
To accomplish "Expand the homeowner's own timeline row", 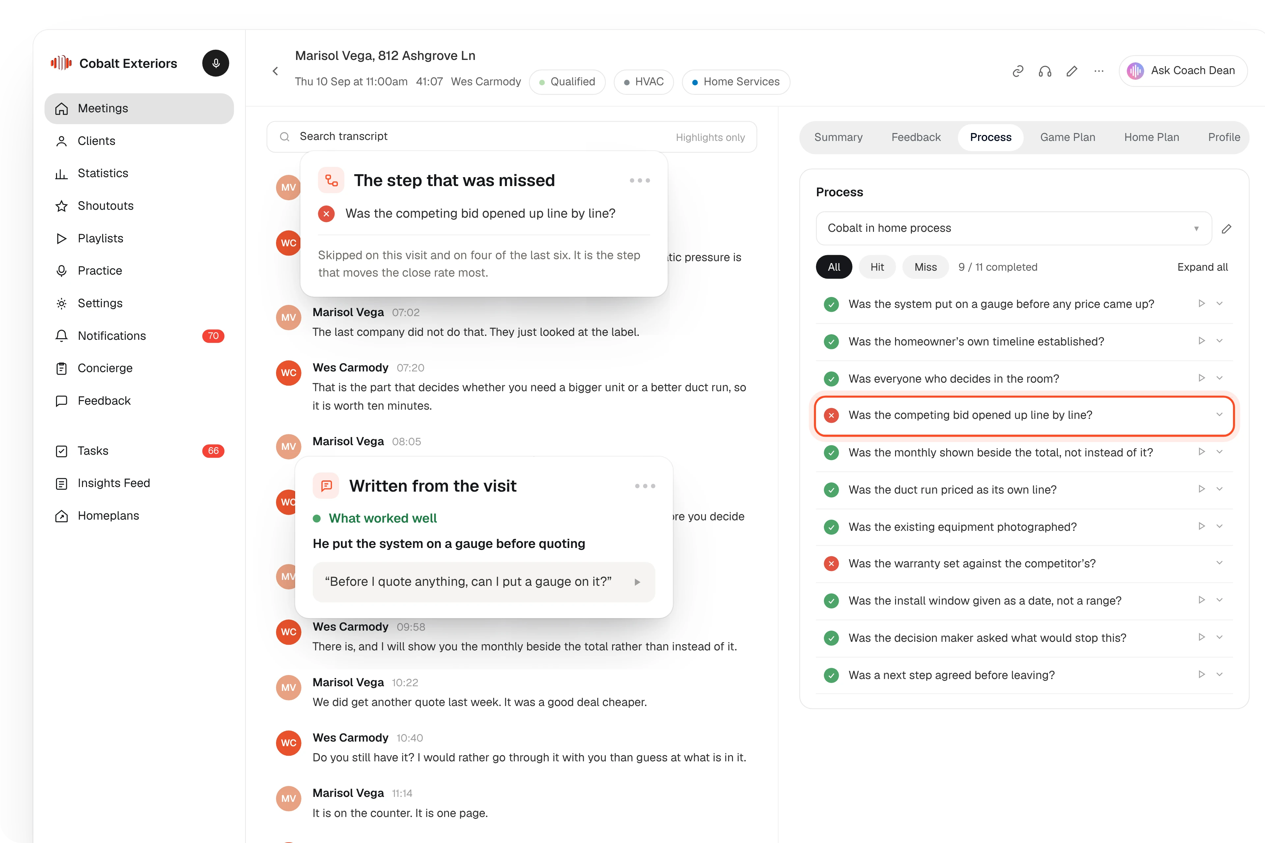I will pyautogui.click(x=1219, y=341).
